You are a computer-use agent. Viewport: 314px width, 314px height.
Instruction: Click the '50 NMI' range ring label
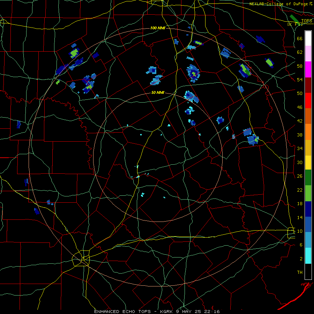tap(158, 92)
